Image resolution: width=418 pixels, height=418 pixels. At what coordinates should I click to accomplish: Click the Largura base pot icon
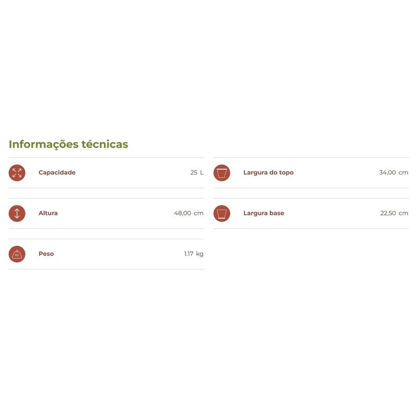(x=222, y=213)
